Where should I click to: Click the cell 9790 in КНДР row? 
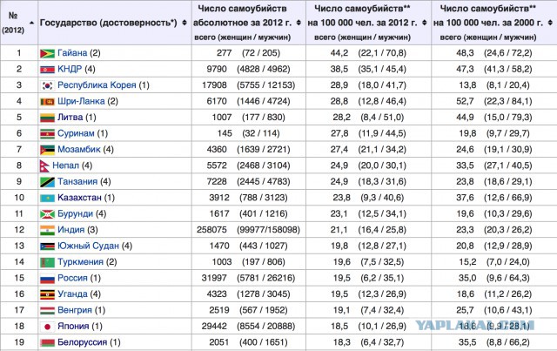(x=217, y=69)
